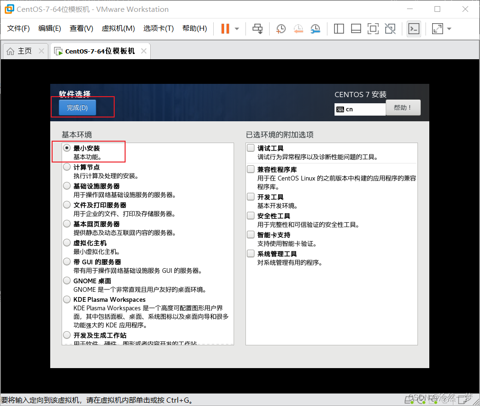Click the VM icon on CentOS tab

[58, 51]
